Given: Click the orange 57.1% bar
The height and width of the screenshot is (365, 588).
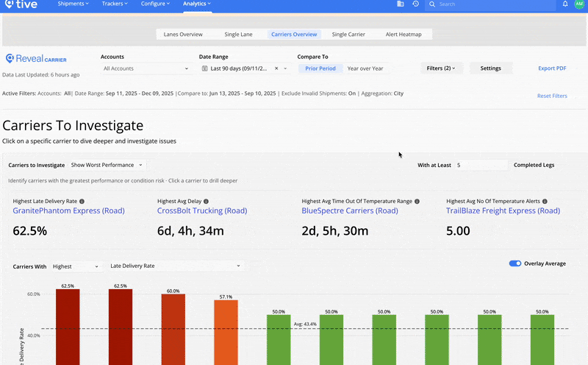Looking at the screenshot, I should point(226,333).
